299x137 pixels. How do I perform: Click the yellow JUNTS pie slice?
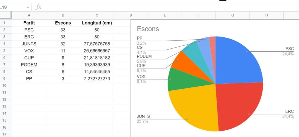pos(193,108)
